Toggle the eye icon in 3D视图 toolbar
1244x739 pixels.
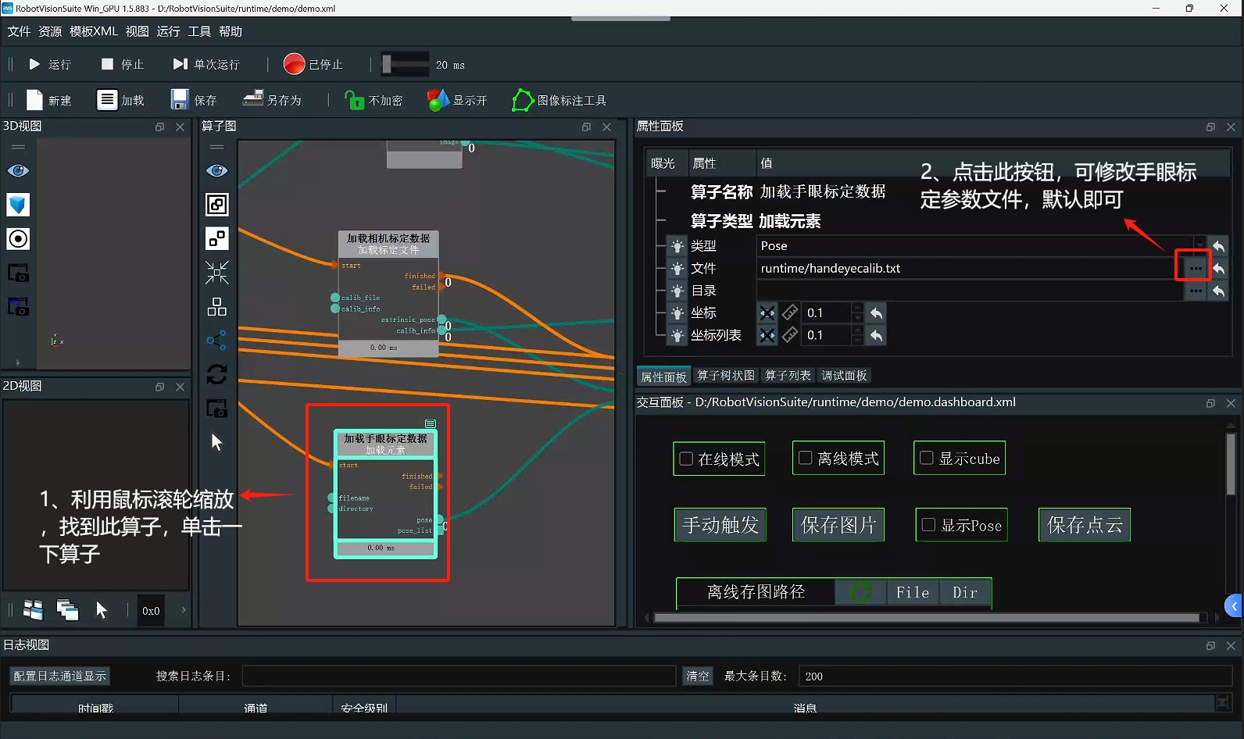coord(18,170)
